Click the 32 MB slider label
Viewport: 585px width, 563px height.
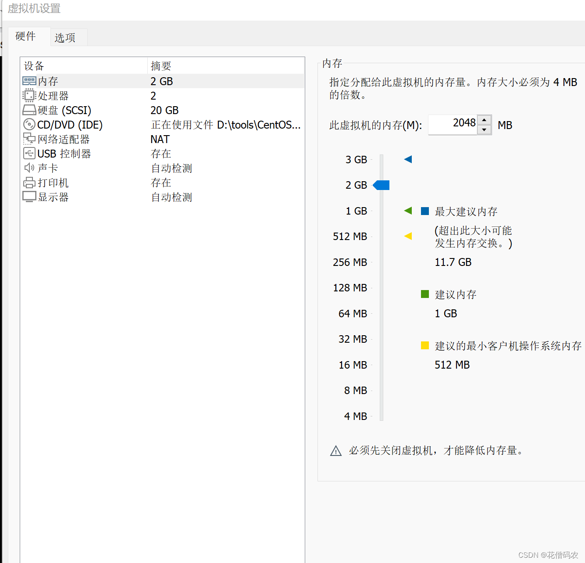[x=353, y=339]
